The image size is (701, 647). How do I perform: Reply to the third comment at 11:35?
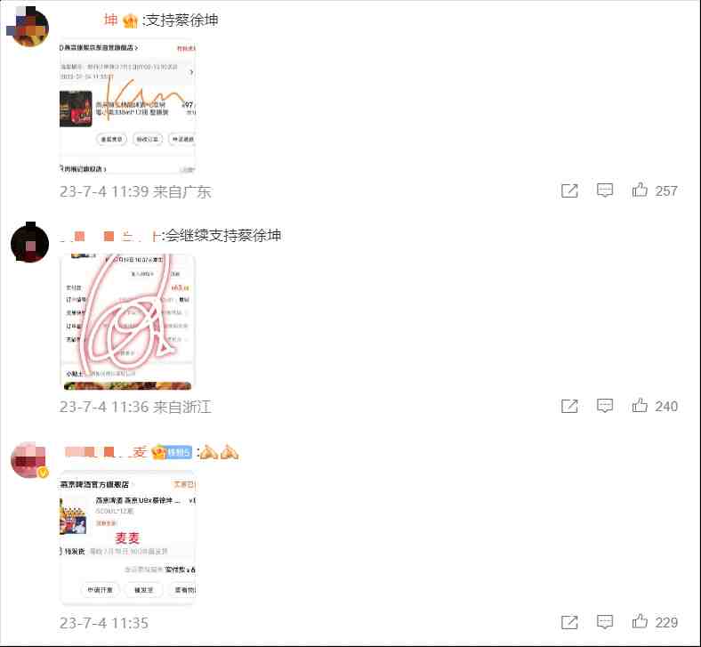(x=605, y=622)
